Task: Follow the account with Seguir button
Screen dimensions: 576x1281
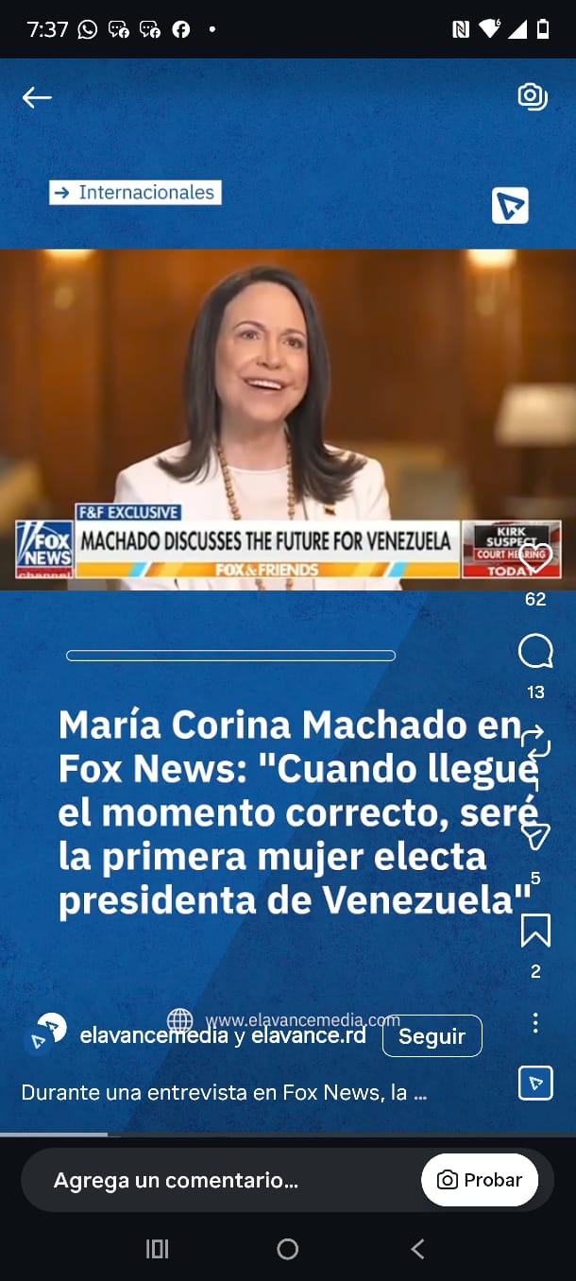Action: click(x=432, y=1036)
